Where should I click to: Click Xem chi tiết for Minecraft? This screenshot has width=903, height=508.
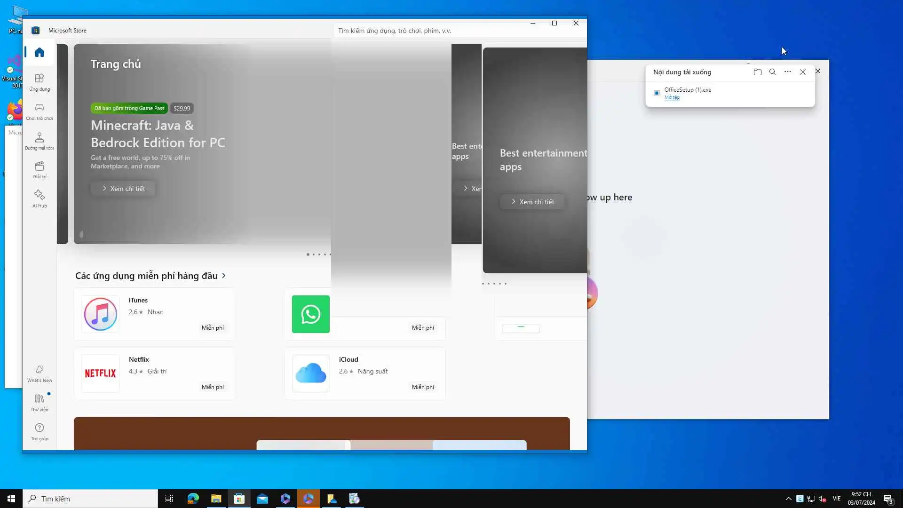[123, 189]
